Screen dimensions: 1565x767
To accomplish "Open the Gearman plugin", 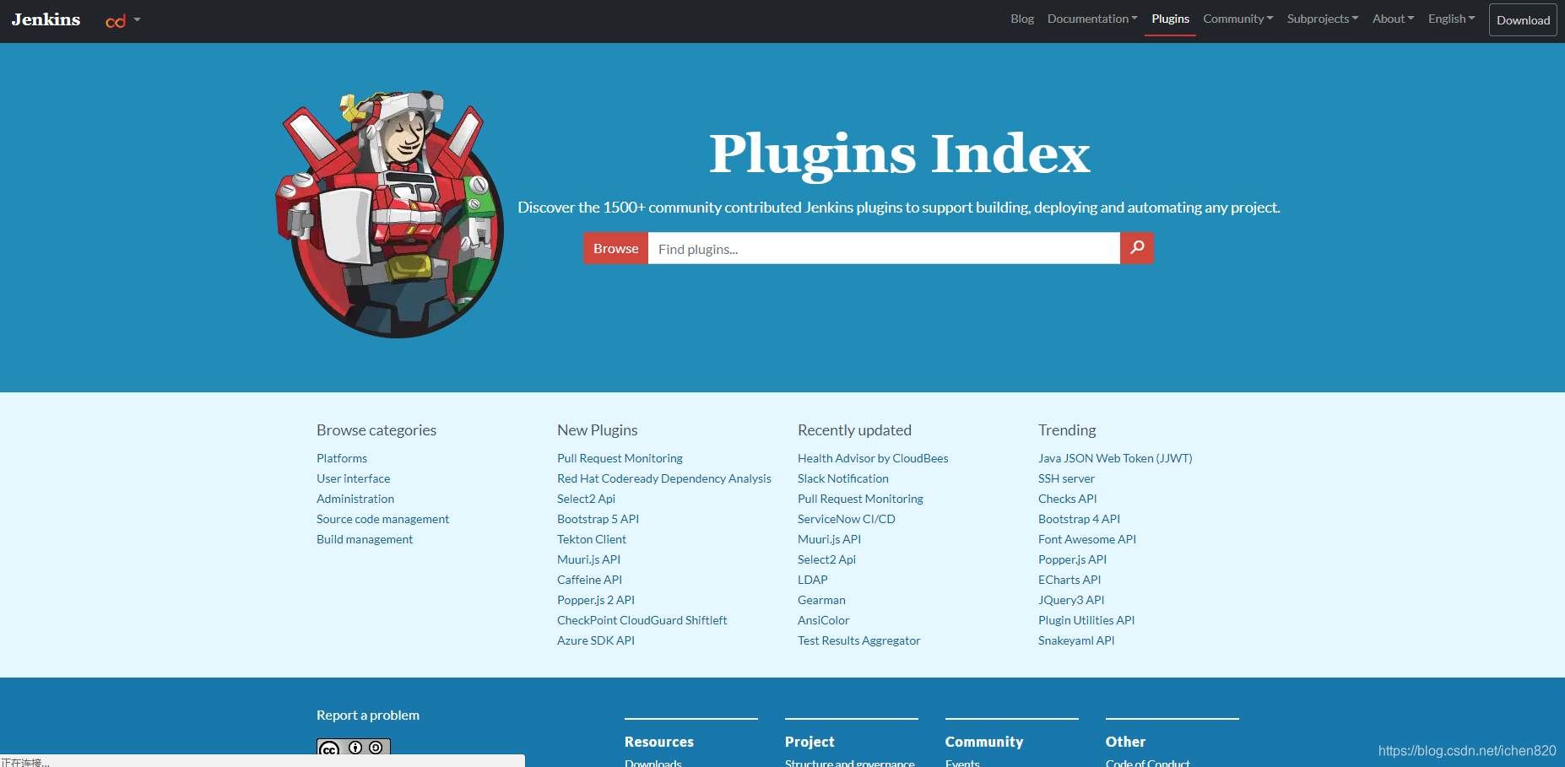I will pyautogui.click(x=821, y=600).
